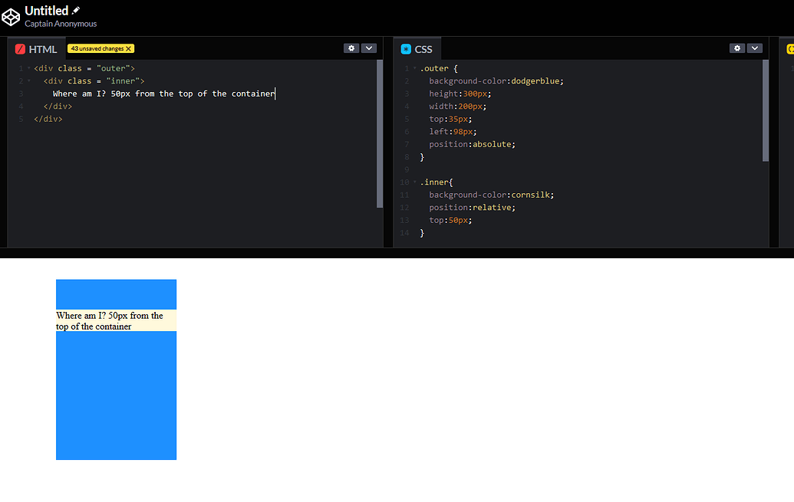
Task: Click the pencil icon to rename the pen
Action: tap(76, 10)
